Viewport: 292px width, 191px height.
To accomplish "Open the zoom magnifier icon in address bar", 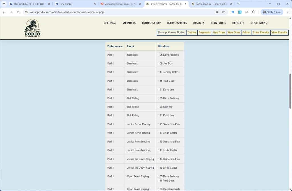I will point(217,12).
